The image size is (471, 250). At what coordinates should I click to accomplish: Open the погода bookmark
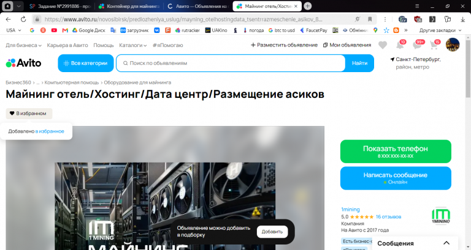tap(253, 30)
